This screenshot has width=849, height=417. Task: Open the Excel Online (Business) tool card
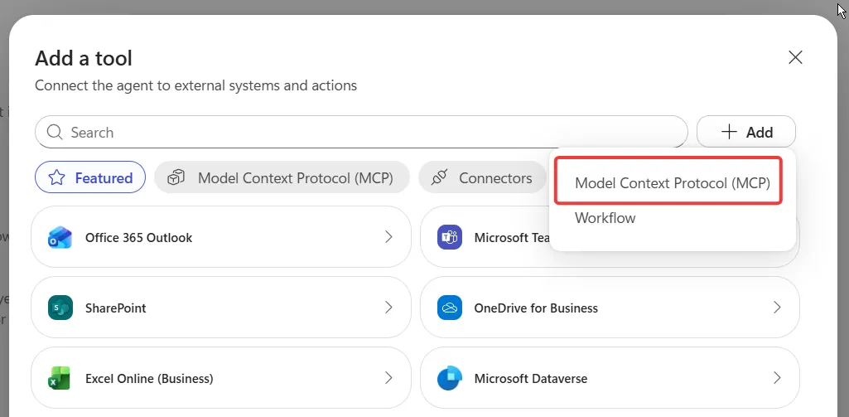point(221,378)
